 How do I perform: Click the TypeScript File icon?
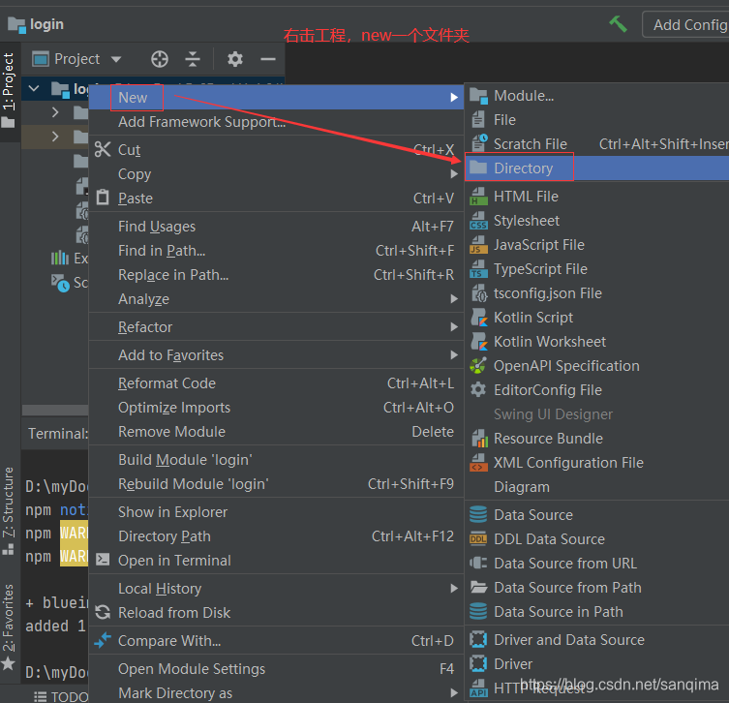coord(478,269)
